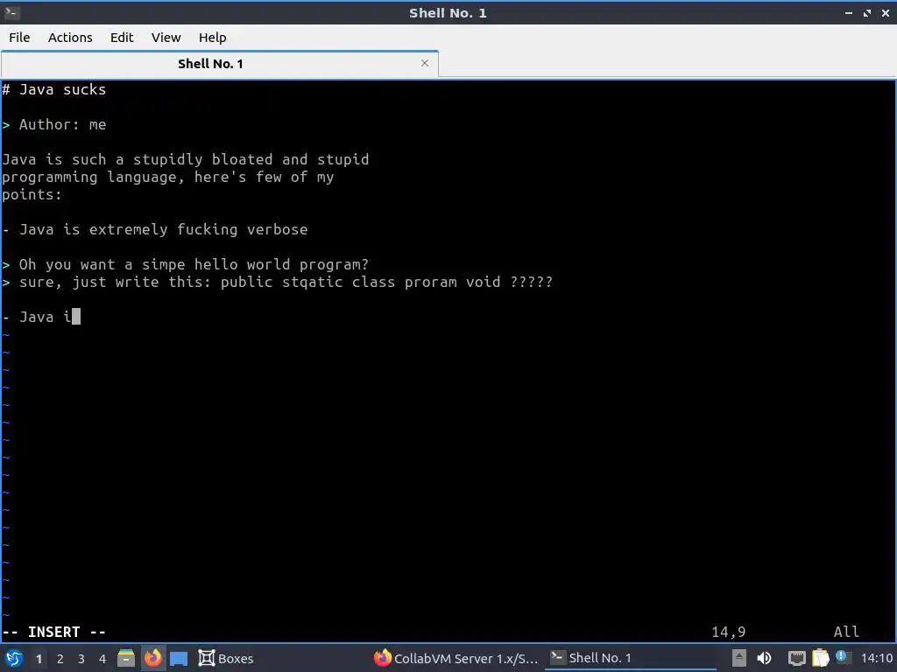Image resolution: width=897 pixels, height=672 pixels.
Task: Open the network status tray icon
Action: [x=796, y=659]
